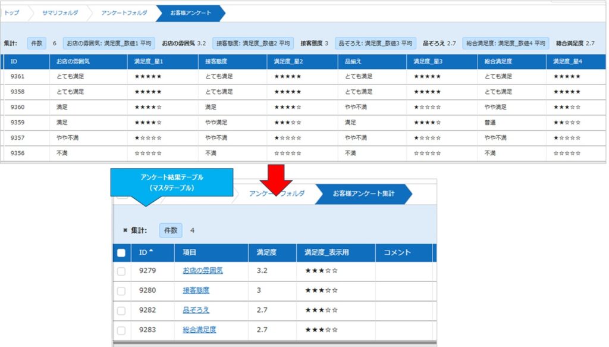Click the 件数 chip in the top summary

pyautogui.click(x=37, y=43)
